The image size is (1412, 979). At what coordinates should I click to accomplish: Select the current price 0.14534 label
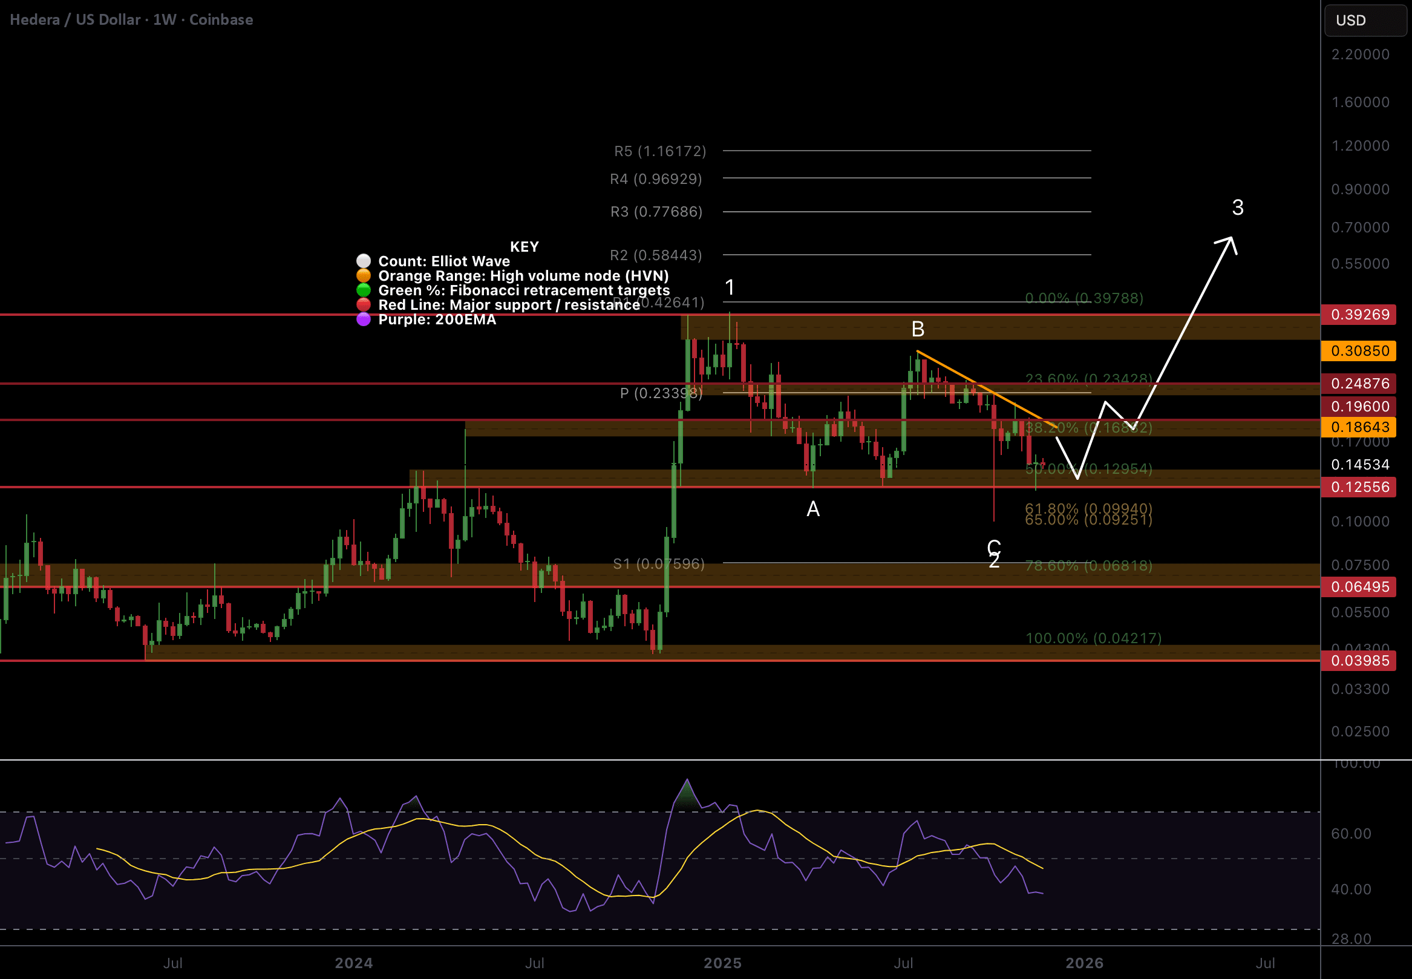1359,464
